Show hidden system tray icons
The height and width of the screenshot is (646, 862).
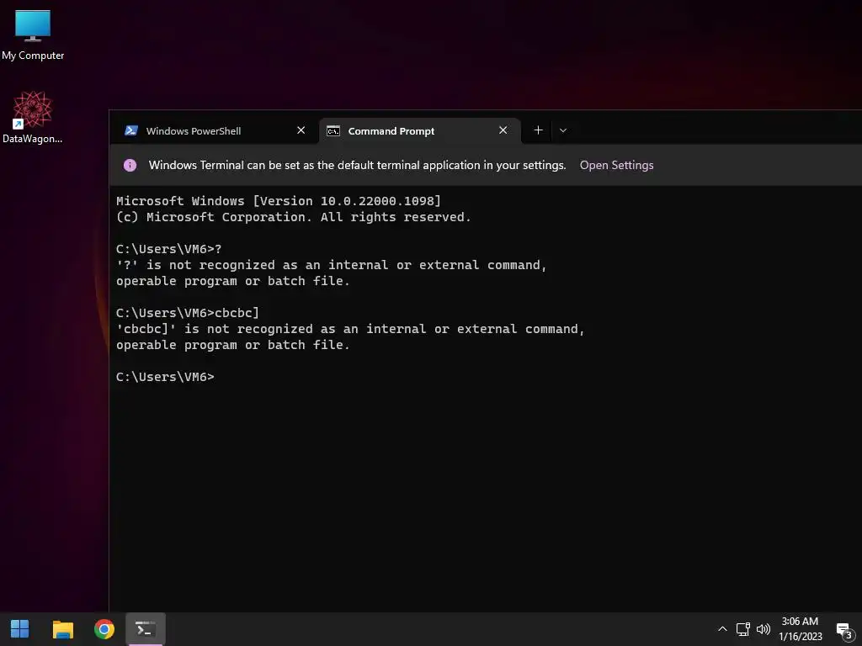coord(722,629)
